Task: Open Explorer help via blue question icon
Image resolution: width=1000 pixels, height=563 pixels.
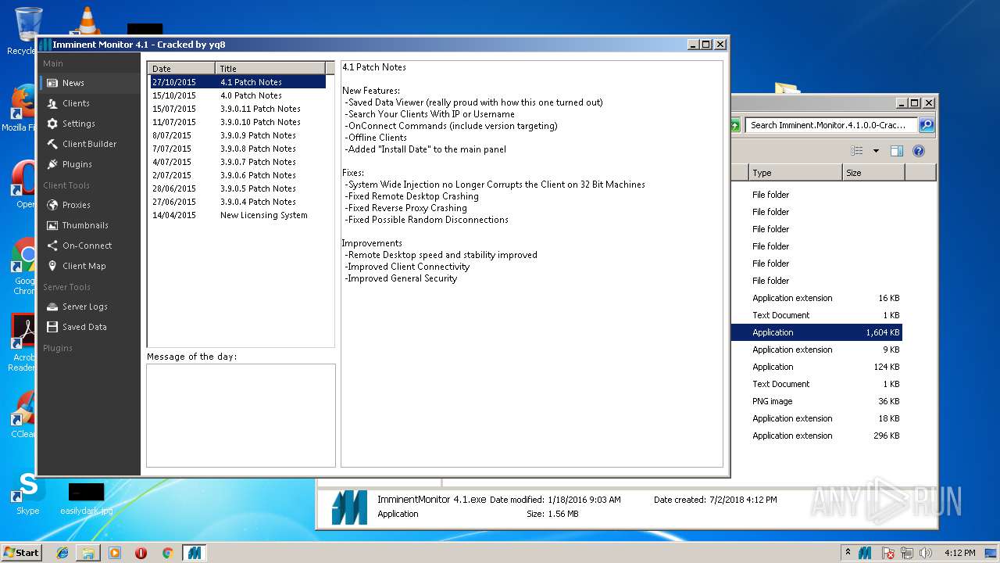Action: (919, 151)
